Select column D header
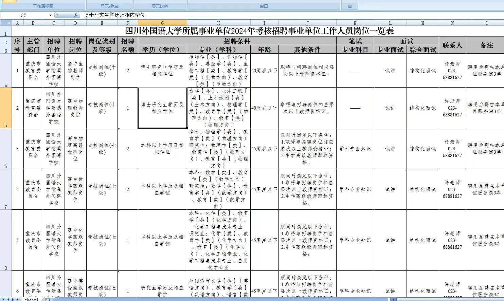The width and height of the screenshot is (504, 301). [75, 23]
